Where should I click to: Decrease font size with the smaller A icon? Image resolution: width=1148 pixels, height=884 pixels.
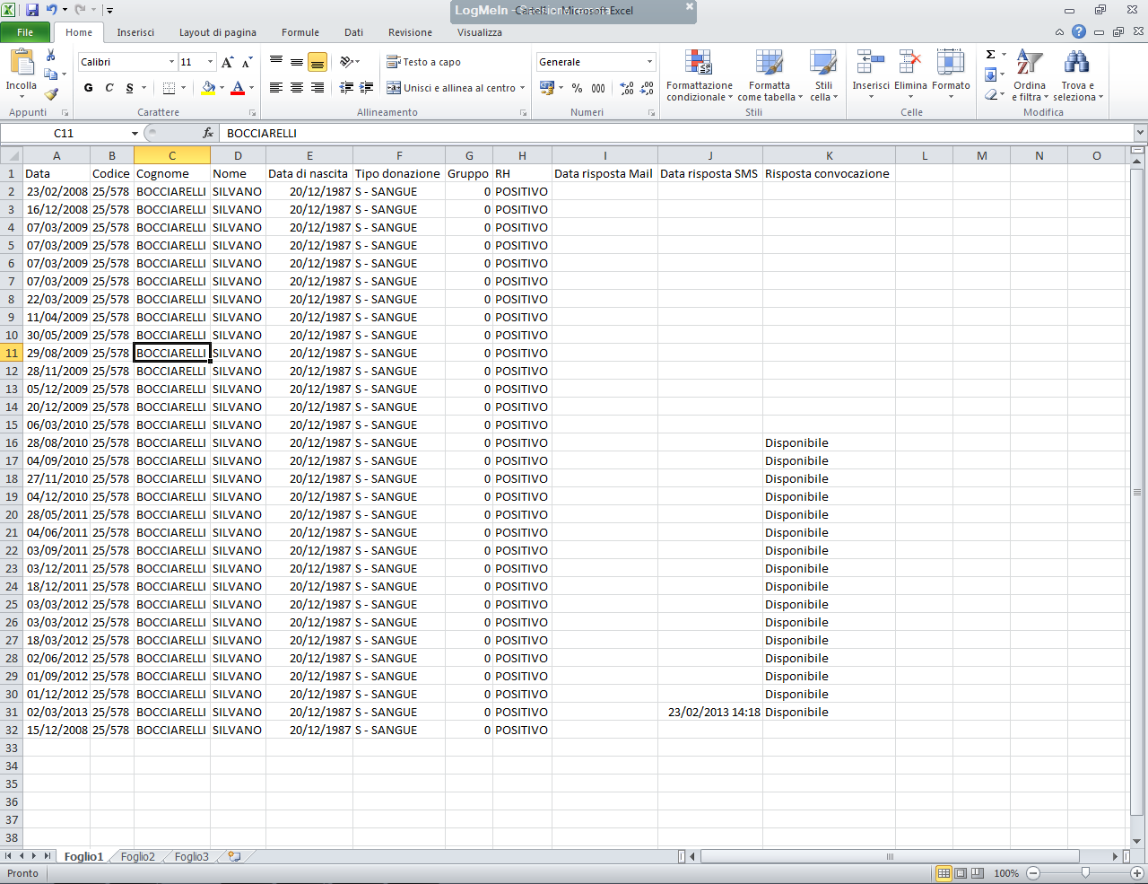[247, 62]
